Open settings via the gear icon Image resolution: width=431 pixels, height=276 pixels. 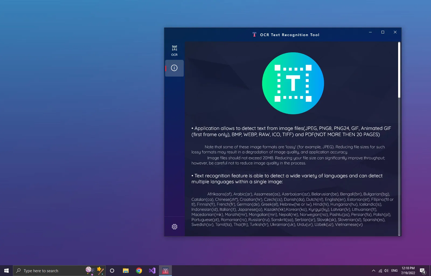[x=174, y=227]
